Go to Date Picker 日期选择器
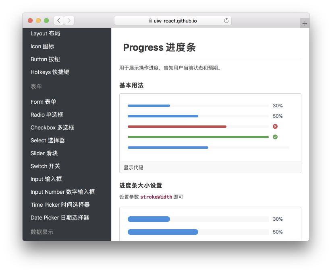This screenshot has width=332, height=273. click(60, 218)
